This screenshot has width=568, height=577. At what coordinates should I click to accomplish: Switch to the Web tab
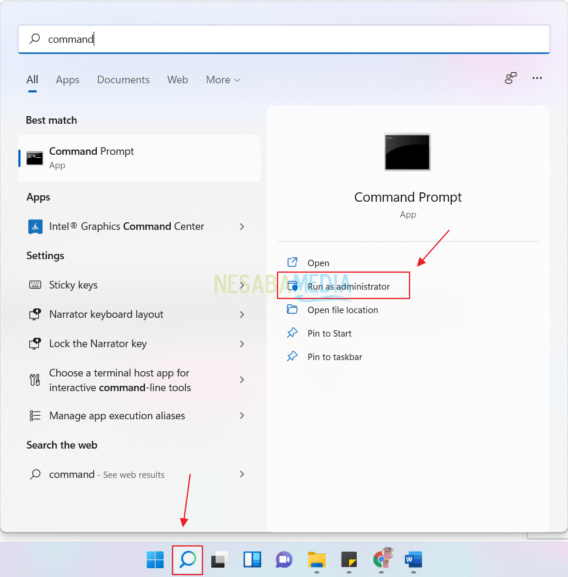pyautogui.click(x=177, y=80)
